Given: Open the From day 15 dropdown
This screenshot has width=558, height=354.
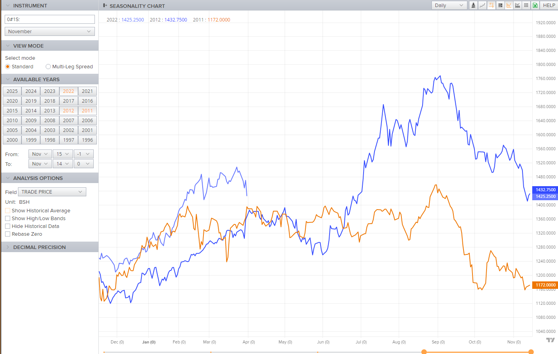Looking at the screenshot, I should pyautogui.click(x=62, y=154).
